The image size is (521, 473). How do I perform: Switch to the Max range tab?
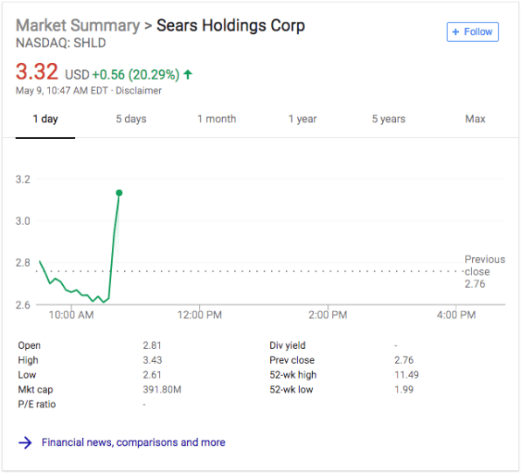tap(475, 119)
